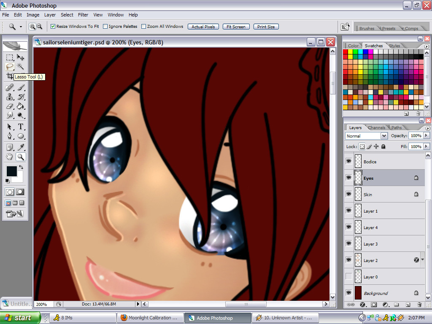Pick the yellow swatch in top row
432x324 pixels.
(351, 51)
